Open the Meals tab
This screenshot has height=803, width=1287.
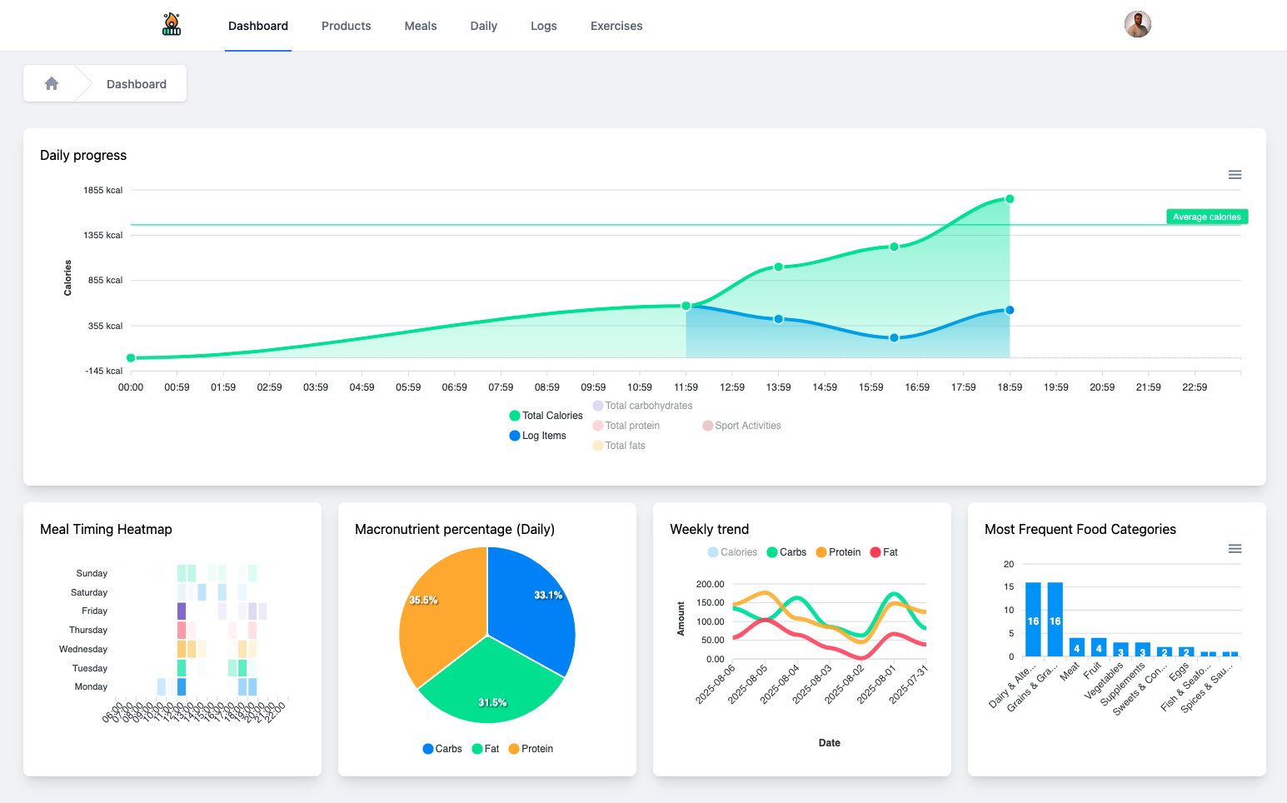click(x=421, y=26)
